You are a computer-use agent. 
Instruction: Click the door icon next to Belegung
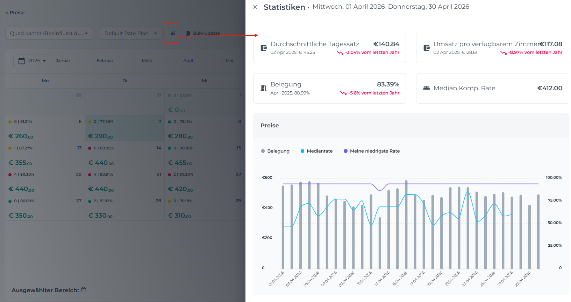[x=264, y=88]
